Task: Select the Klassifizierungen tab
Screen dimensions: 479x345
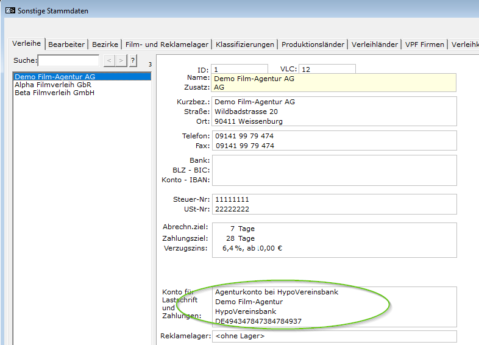Action: pos(244,44)
